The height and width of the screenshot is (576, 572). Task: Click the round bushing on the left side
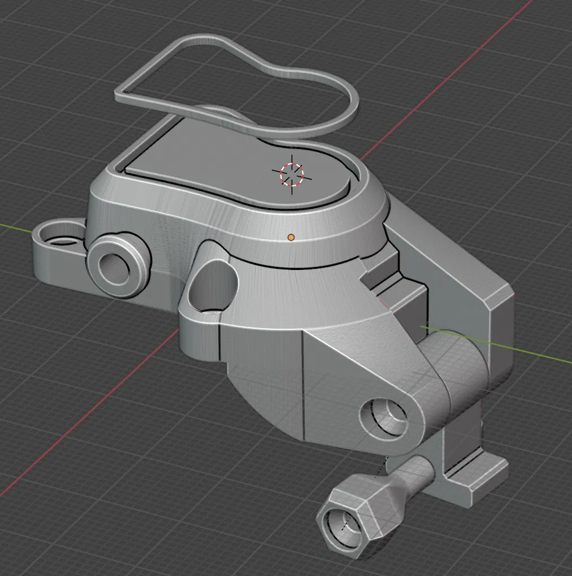[118, 264]
